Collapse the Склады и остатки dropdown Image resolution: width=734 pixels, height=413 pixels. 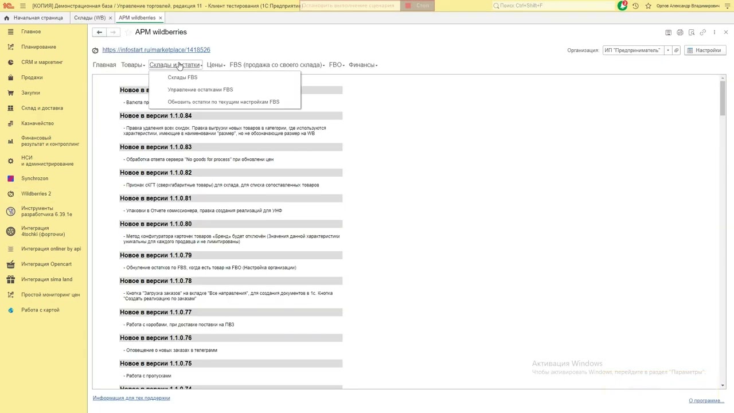(x=175, y=65)
